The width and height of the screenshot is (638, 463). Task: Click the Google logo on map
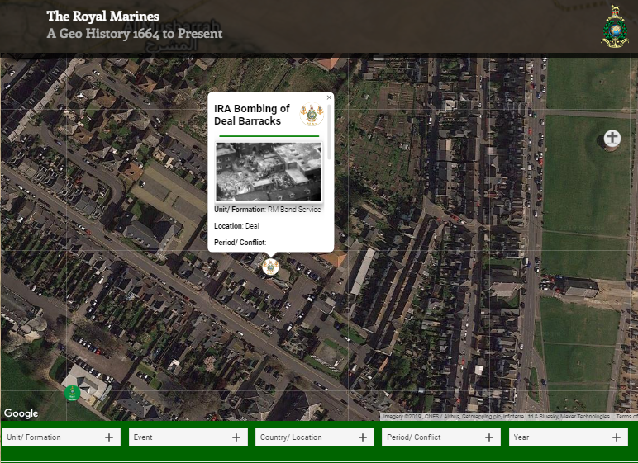pyautogui.click(x=21, y=413)
